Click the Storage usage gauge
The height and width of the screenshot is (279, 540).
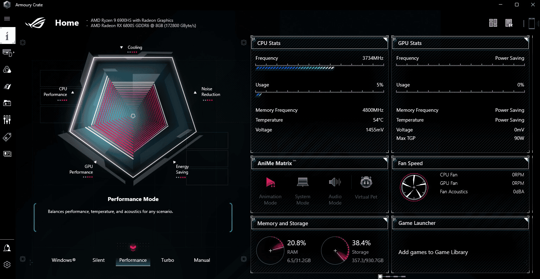coord(335,251)
